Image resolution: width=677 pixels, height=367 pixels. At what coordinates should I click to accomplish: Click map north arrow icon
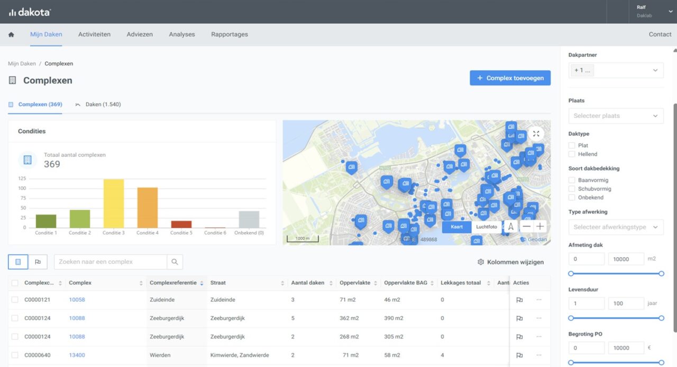click(x=510, y=227)
